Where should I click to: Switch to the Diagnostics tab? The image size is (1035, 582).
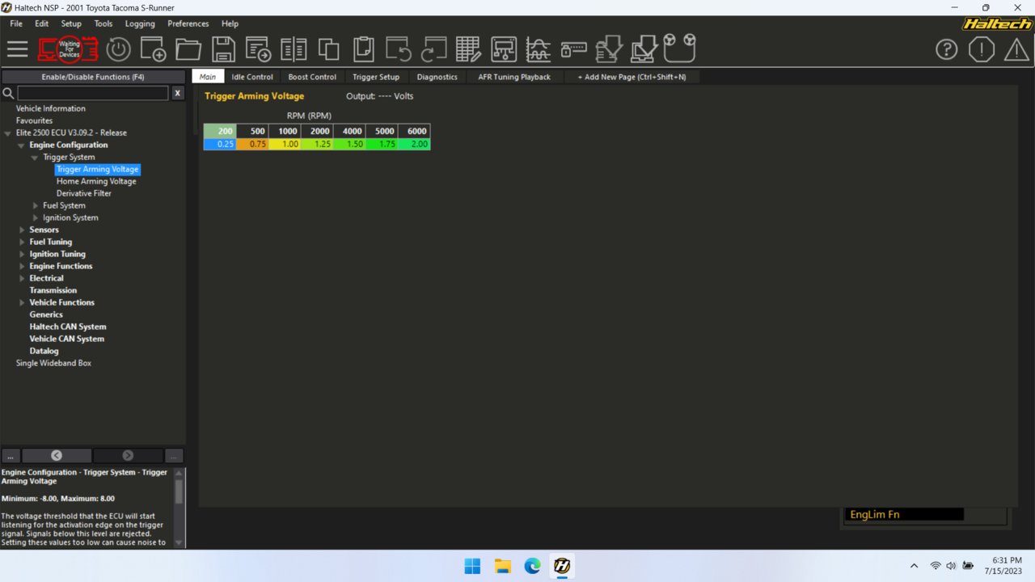[x=437, y=77]
